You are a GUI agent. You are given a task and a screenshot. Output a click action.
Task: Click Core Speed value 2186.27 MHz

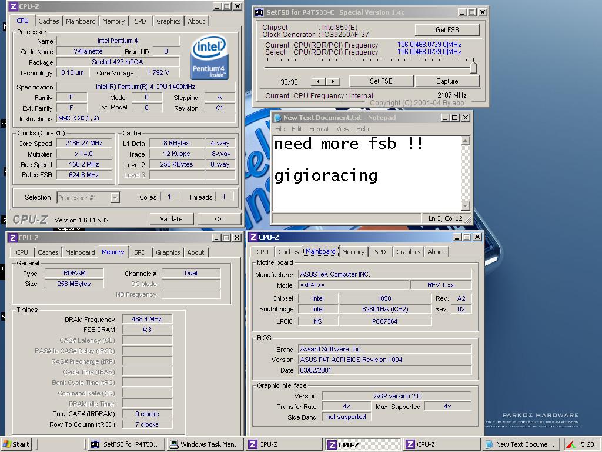click(x=84, y=144)
